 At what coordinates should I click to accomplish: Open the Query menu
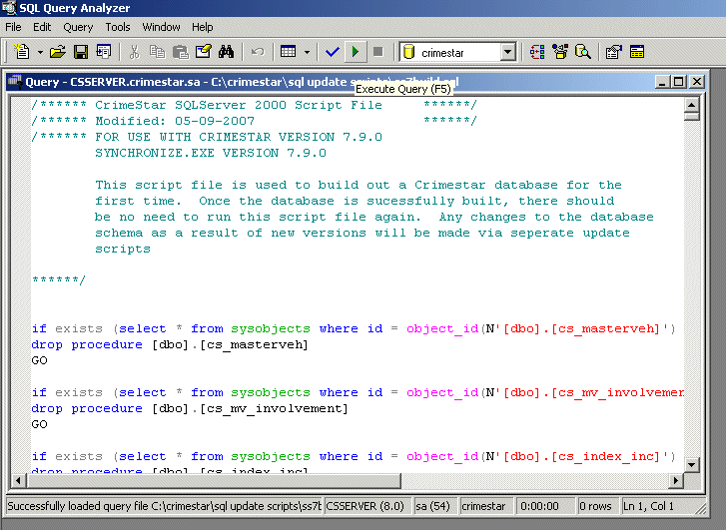pyautogui.click(x=78, y=27)
